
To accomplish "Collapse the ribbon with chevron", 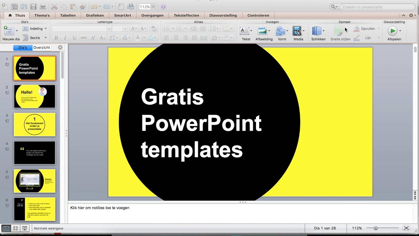I will click(x=403, y=15).
